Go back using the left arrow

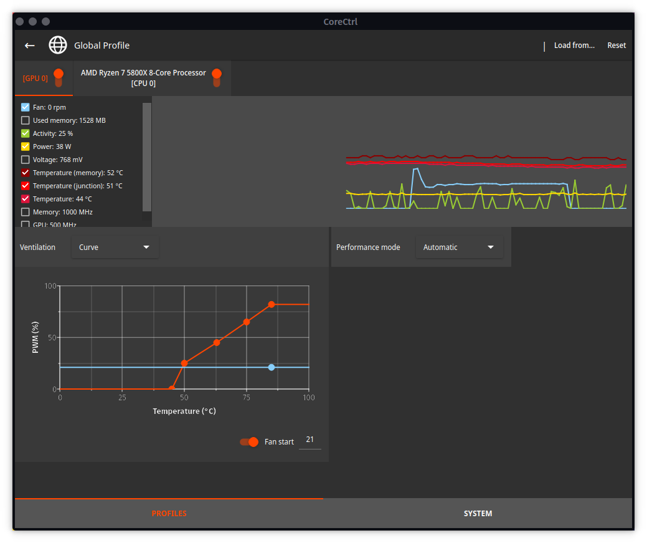[x=30, y=46]
